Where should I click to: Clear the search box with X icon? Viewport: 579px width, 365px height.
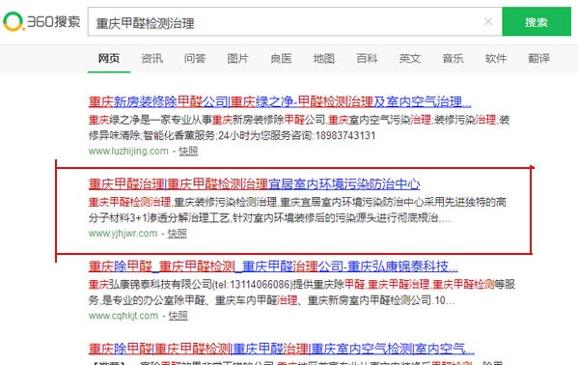click(488, 22)
